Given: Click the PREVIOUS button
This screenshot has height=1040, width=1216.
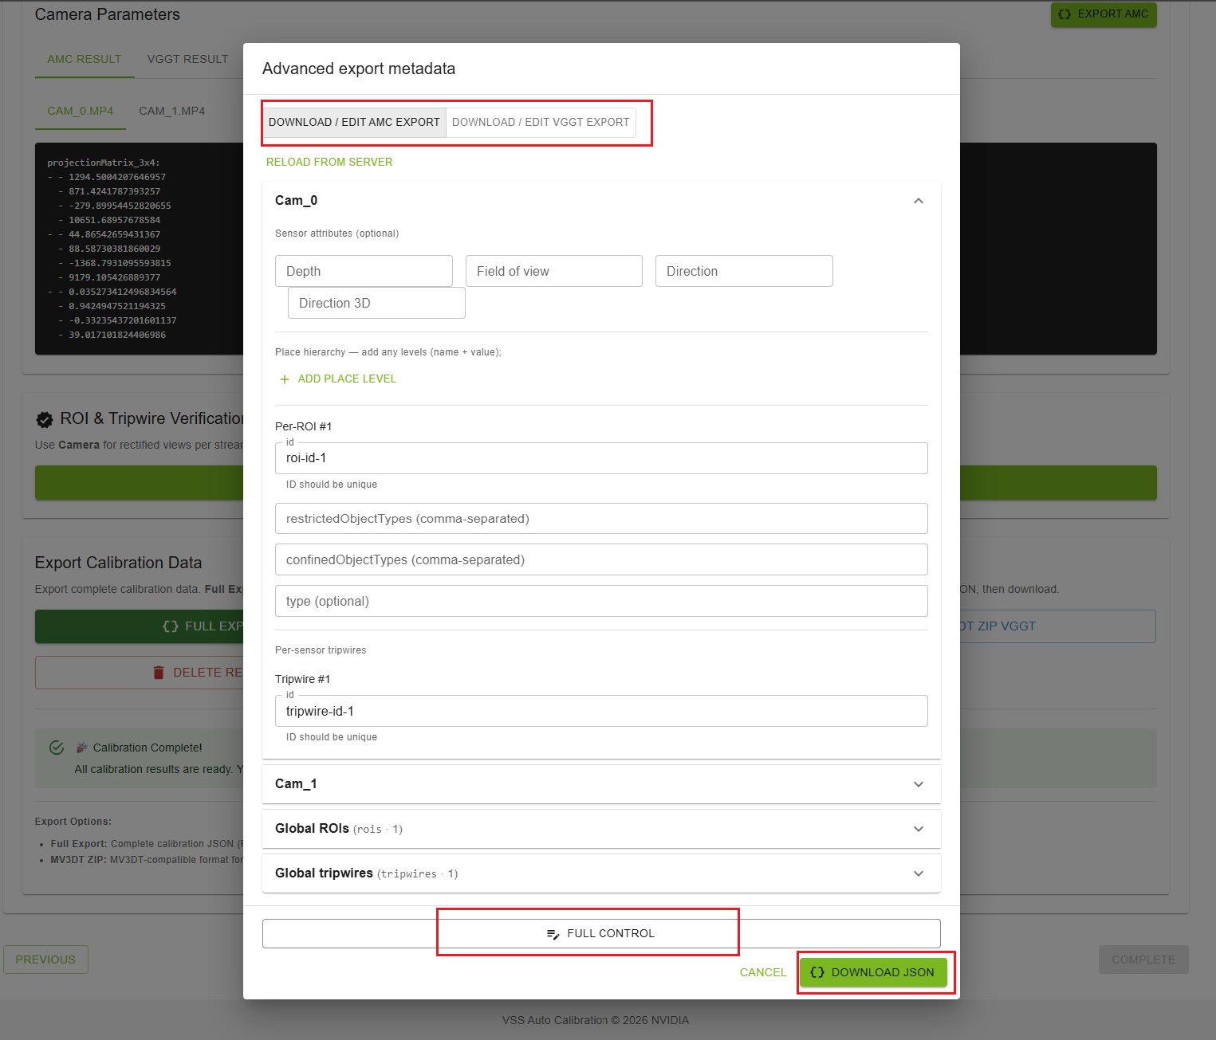Looking at the screenshot, I should pos(45,960).
